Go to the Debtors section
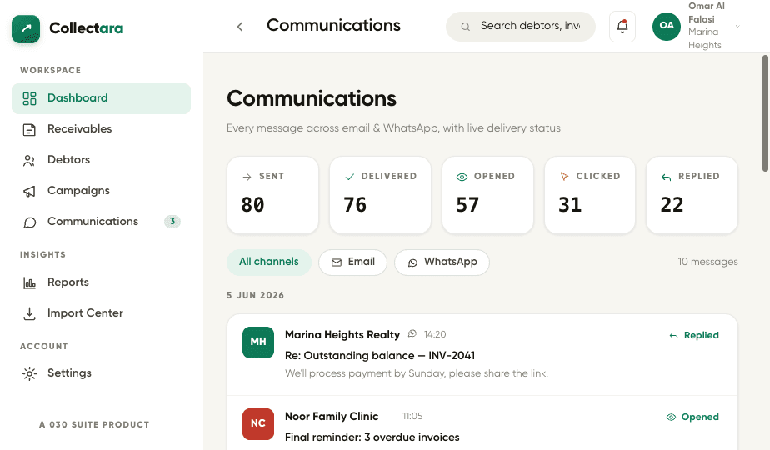This screenshot has width=770, height=450. [101, 160]
